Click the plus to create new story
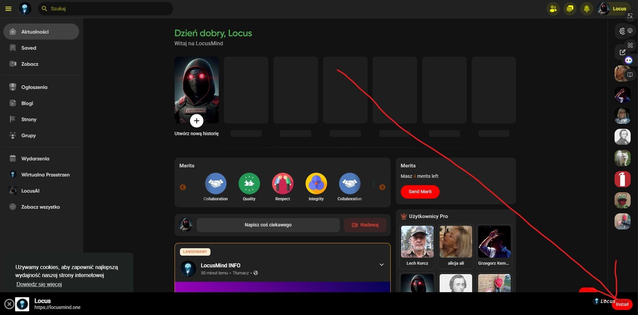 [x=197, y=121]
